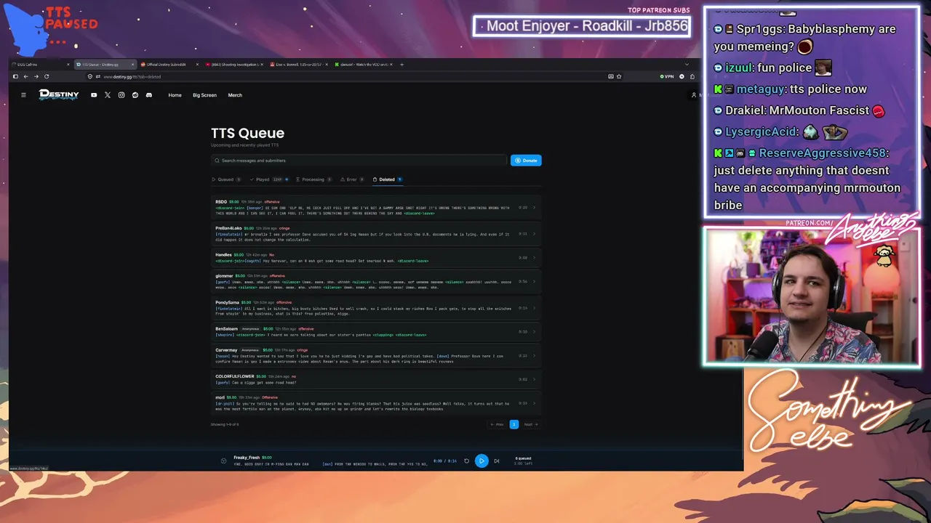Click the glommer submitter name
Screen dimensions: 931x523
point(224,276)
